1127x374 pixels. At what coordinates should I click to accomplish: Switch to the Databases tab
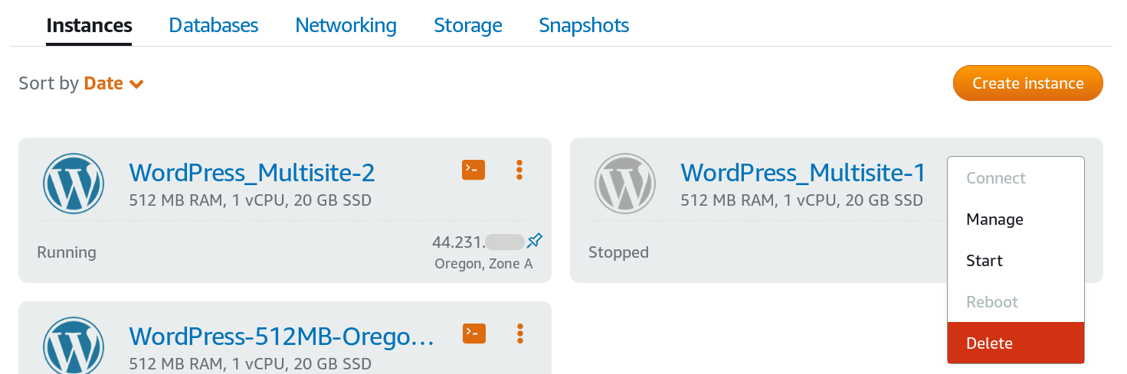(x=214, y=25)
